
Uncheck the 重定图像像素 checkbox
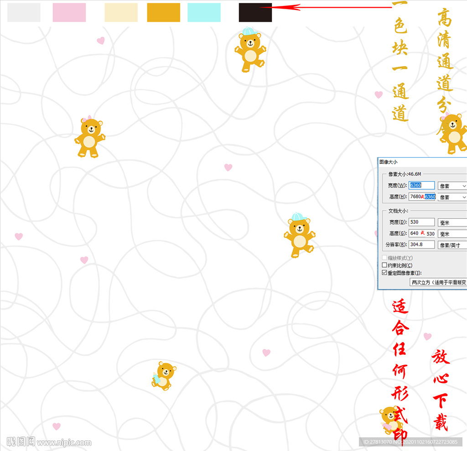[x=384, y=273]
